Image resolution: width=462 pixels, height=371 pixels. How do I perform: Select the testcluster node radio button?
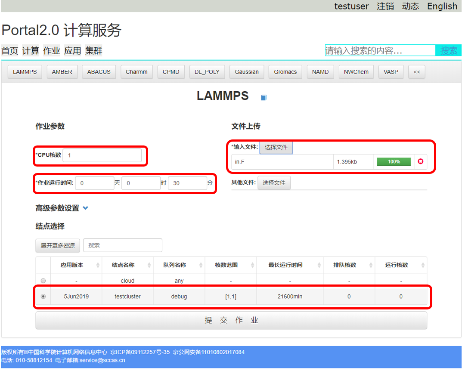43,297
